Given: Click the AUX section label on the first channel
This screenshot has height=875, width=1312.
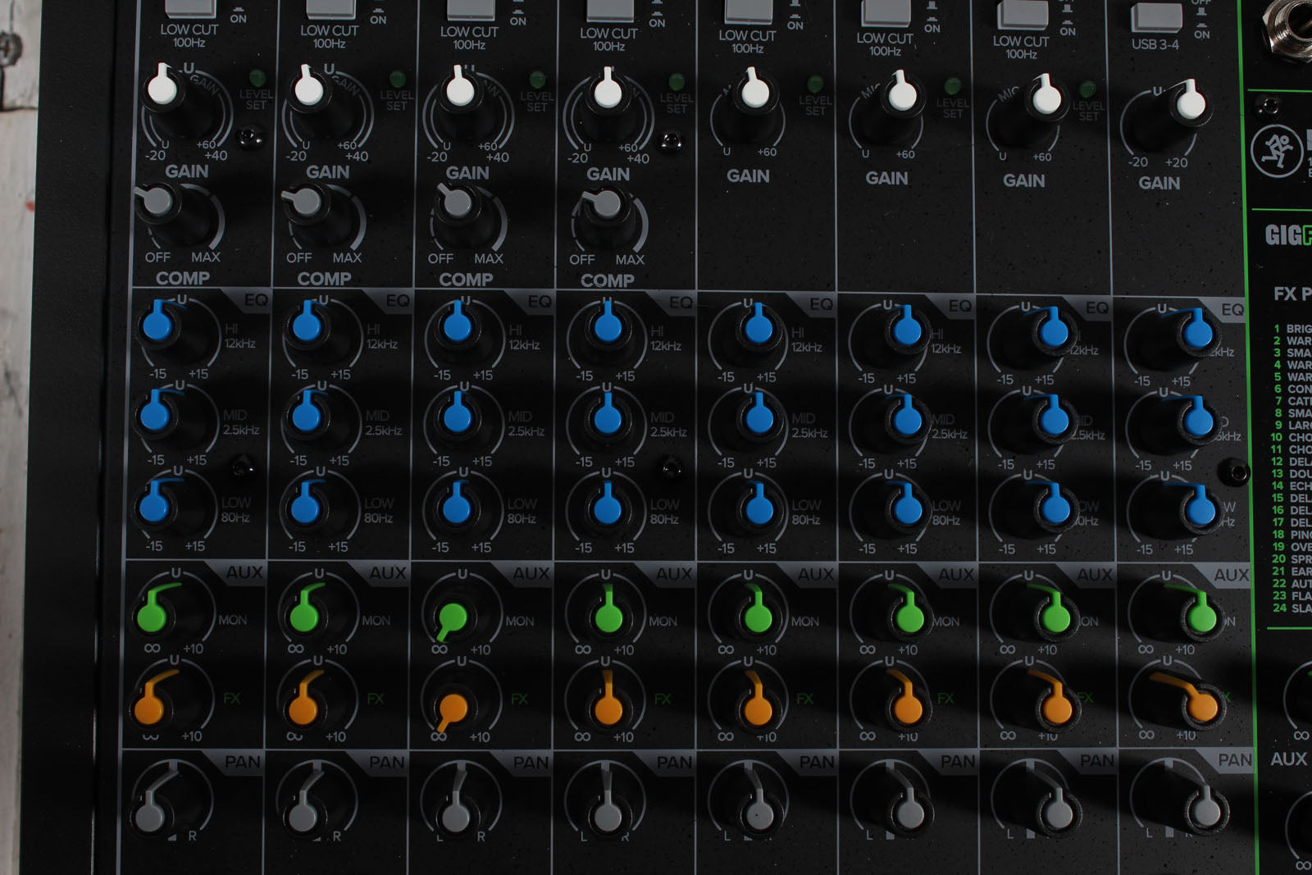Looking at the screenshot, I should coord(244,572).
